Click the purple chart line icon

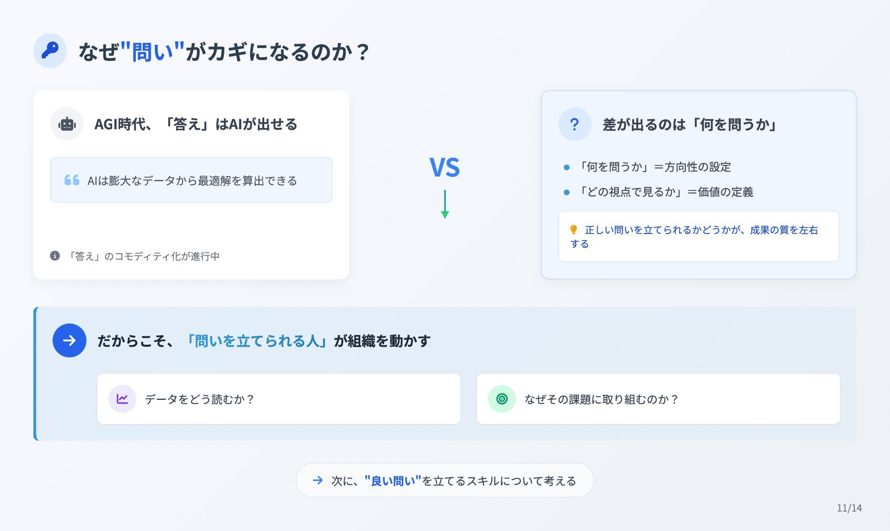point(122,399)
